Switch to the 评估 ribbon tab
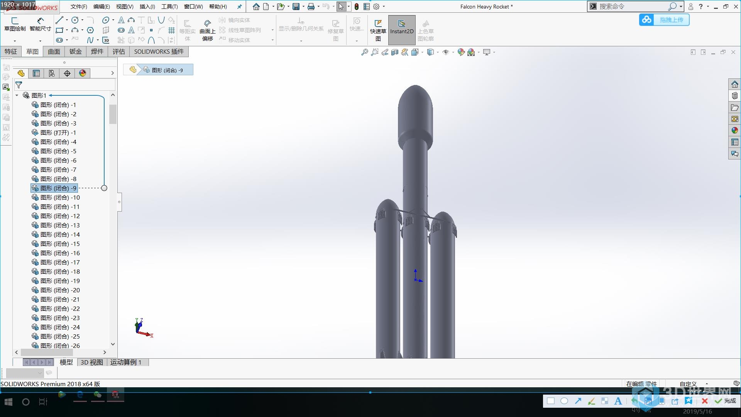This screenshot has height=417, width=741. [119, 51]
